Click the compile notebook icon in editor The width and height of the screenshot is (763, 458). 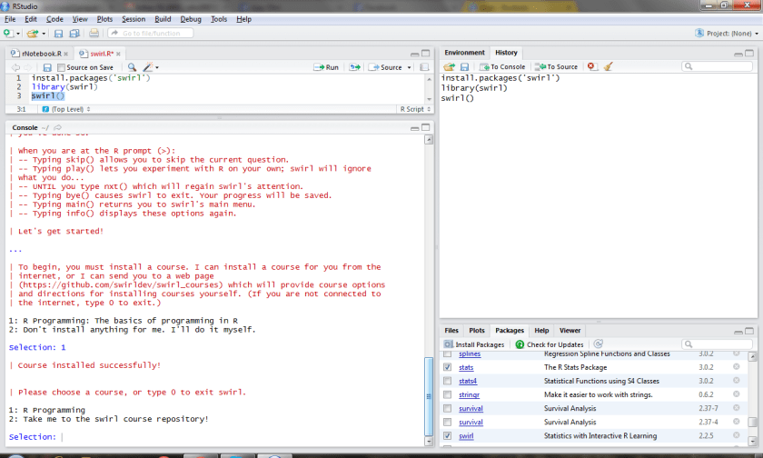[x=424, y=67]
